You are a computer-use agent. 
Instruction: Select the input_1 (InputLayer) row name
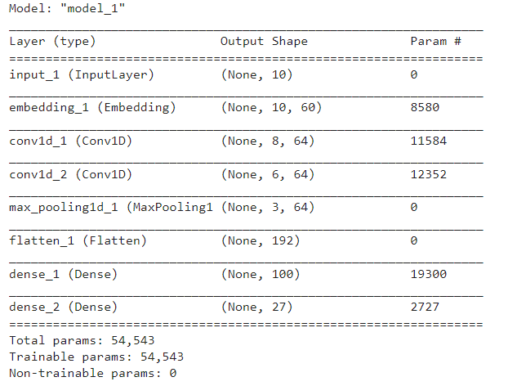click(x=82, y=75)
